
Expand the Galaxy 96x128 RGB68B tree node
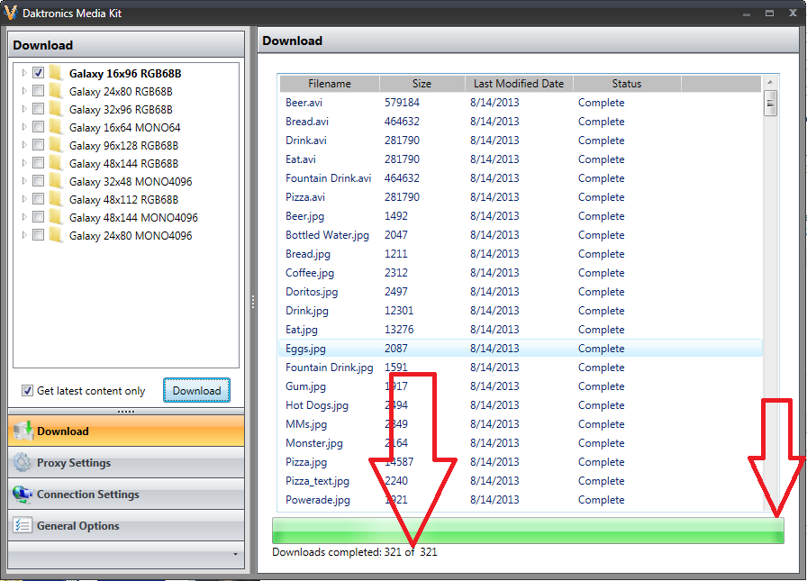(x=23, y=145)
